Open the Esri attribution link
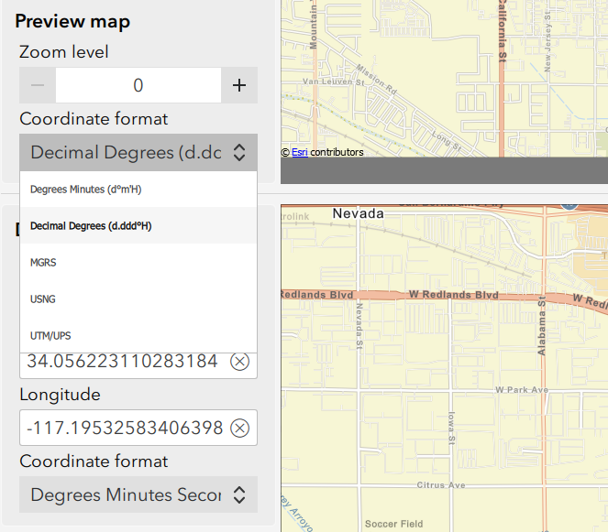608x532 pixels. pos(300,152)
